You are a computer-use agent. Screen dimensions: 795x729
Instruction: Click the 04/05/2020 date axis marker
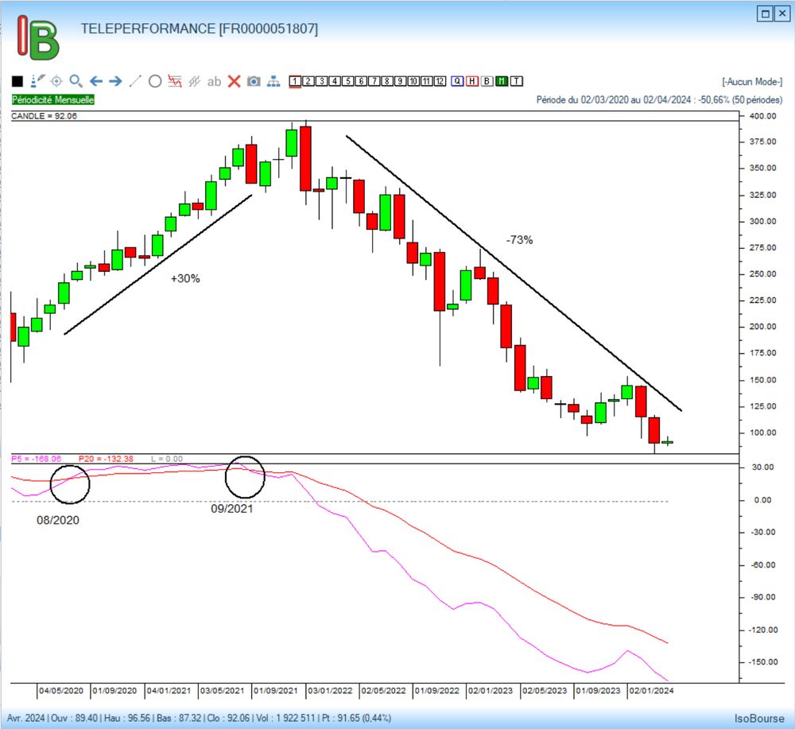[x=61, y=691]
